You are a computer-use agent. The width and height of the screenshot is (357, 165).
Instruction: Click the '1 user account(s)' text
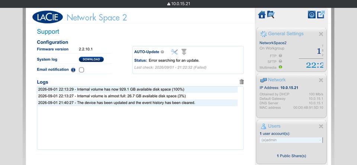[x=275, y=134]
